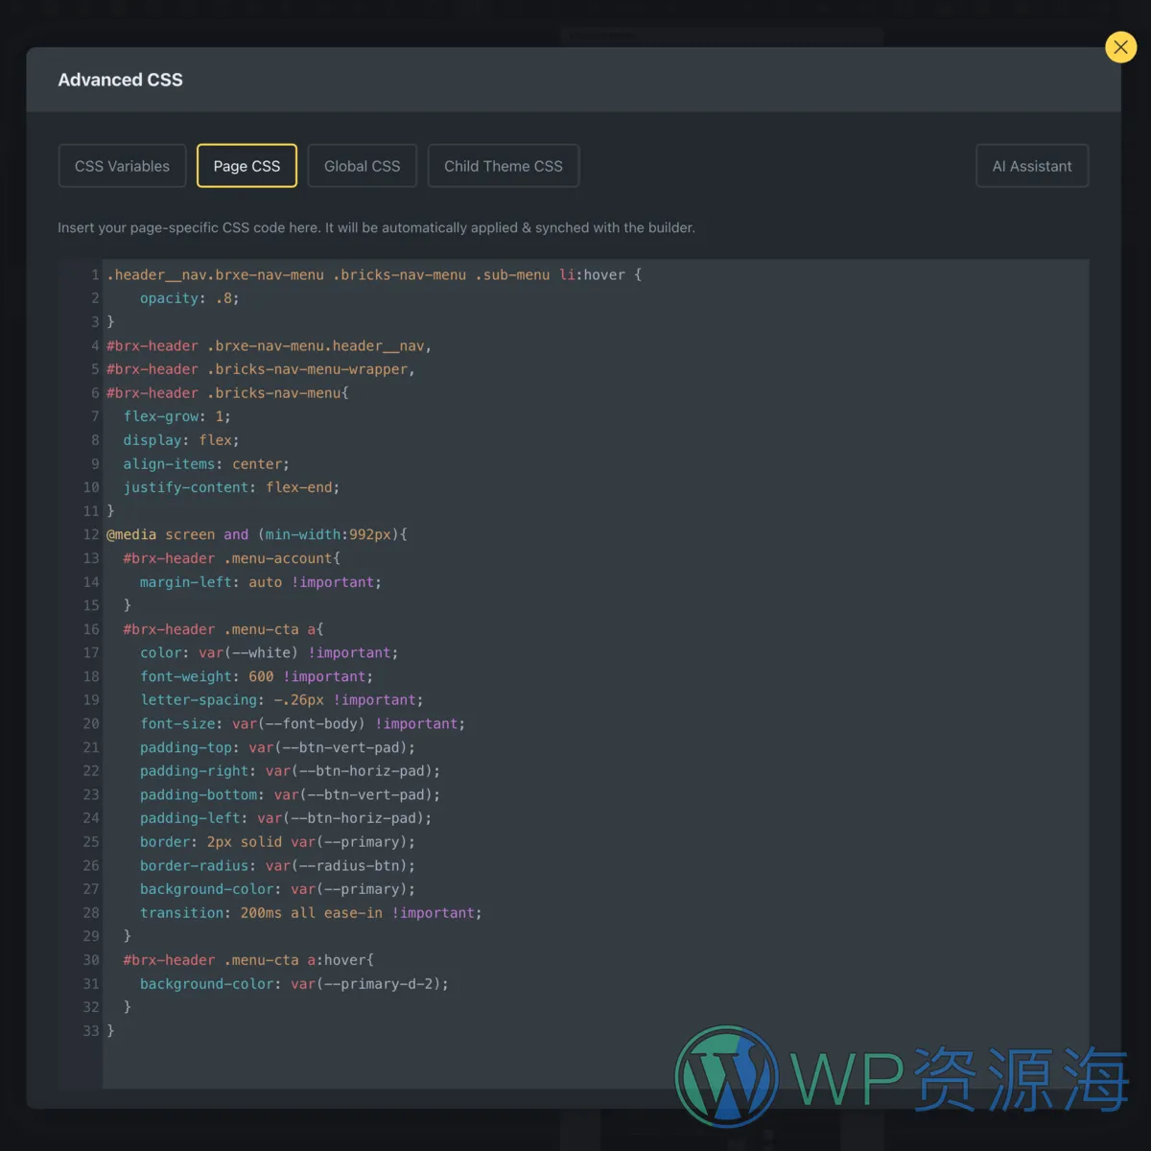Click the padding-right declaration line
1151x1151 pixels.
tap(290, 771)
